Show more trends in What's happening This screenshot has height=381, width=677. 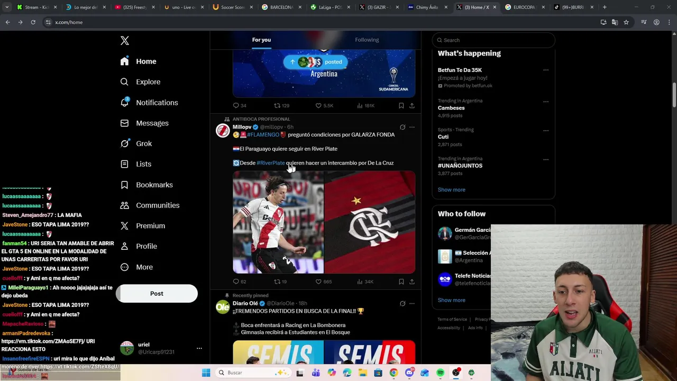[x=452, y=189]
